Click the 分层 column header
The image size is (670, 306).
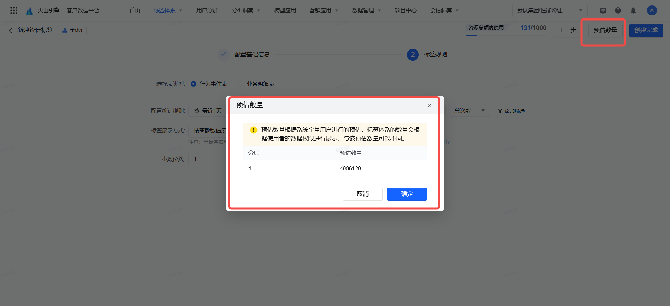(254, 153)
